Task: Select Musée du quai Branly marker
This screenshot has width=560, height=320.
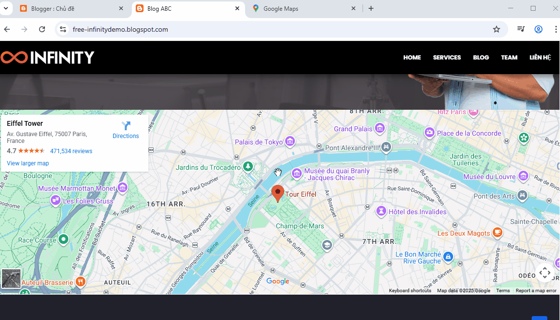Action: 296,173
